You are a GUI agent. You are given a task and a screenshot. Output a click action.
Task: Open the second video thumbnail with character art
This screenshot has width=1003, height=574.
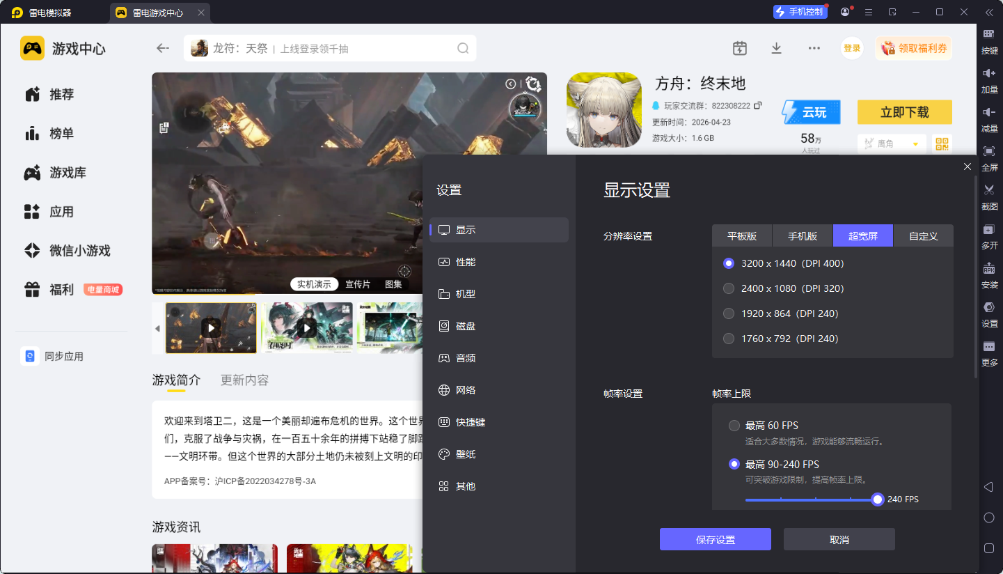point(307,327)
